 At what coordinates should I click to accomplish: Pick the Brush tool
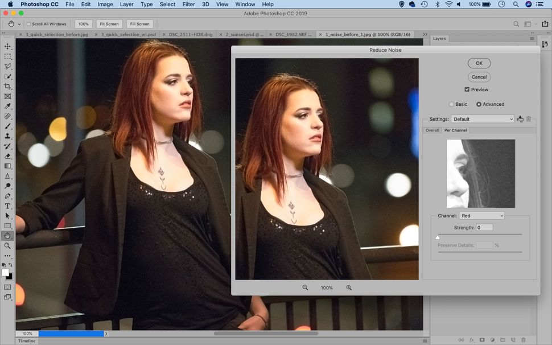click(x=7, y=126)
